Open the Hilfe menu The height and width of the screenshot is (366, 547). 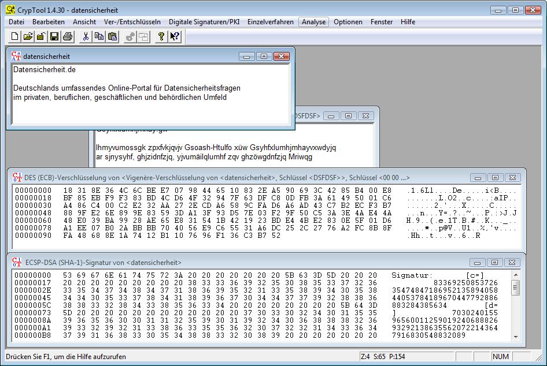pyautogui.click(x=408, y=22)
